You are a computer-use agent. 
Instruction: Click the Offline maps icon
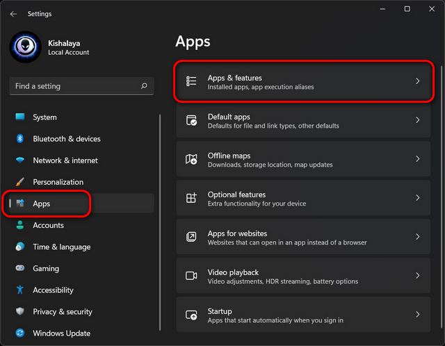(191, 159)
